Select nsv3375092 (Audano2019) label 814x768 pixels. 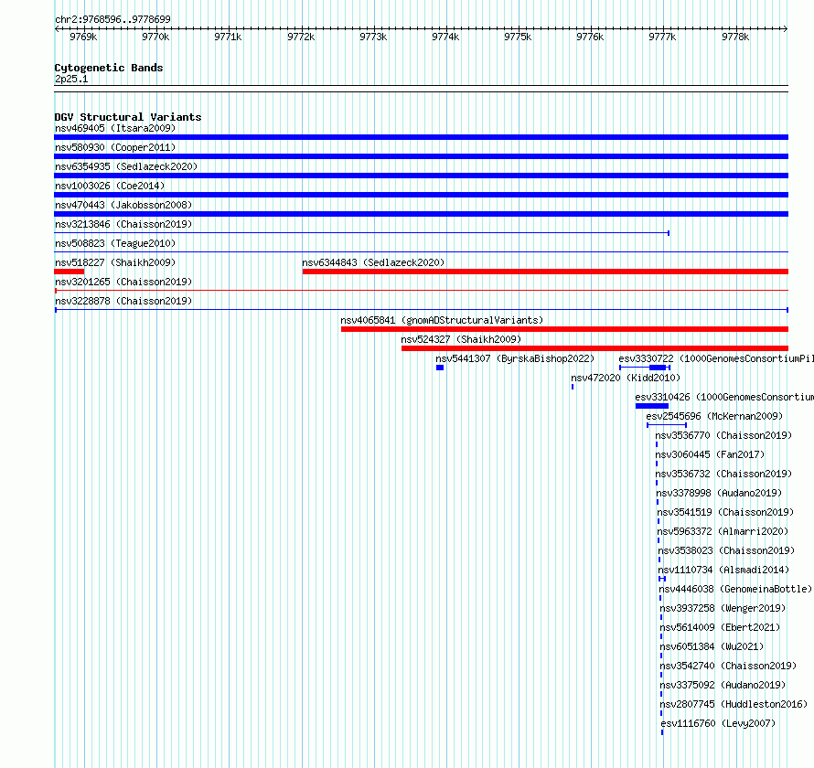[723, 685]
